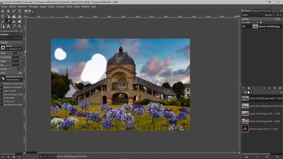Toggle Options de dynamique expander

point(2,83)
